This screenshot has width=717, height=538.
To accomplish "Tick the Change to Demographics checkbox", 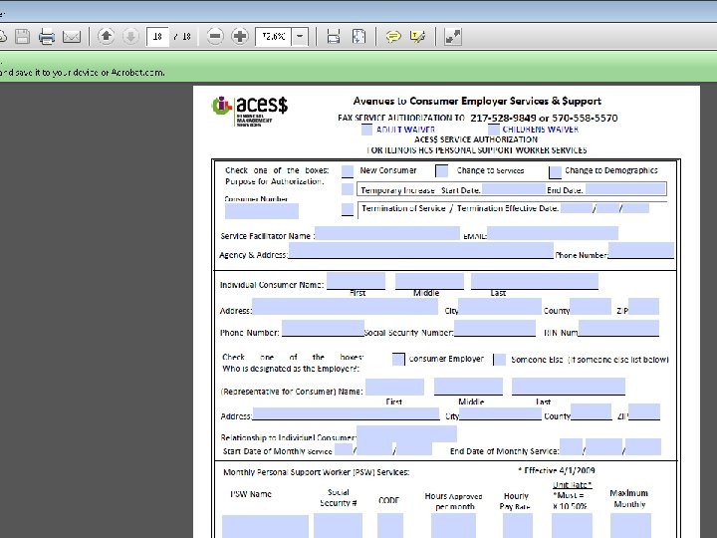I will coord(555,172).
